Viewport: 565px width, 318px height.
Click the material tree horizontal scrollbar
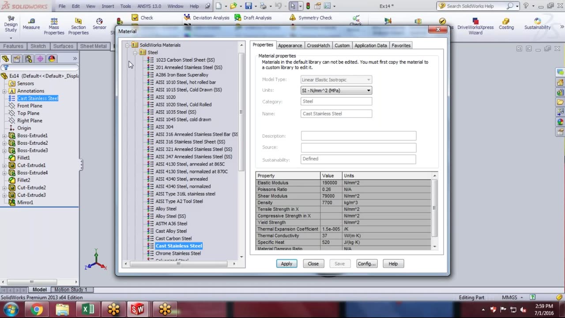tap(178, 264)
